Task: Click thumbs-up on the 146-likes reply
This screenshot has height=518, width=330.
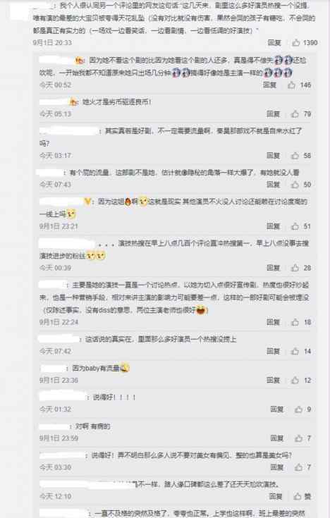Action: (291, 85)
